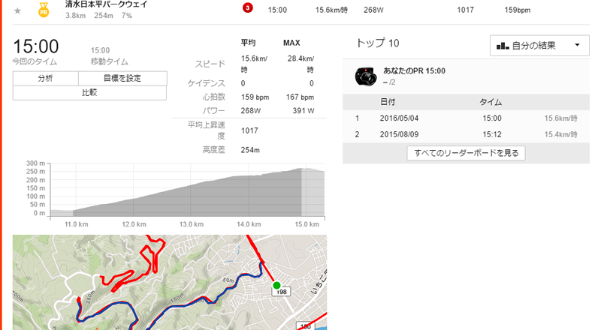The width and height of the screenshot is (601, 330).
Task: Click route 198 road shield on map
Action: [x=281, y=292]
